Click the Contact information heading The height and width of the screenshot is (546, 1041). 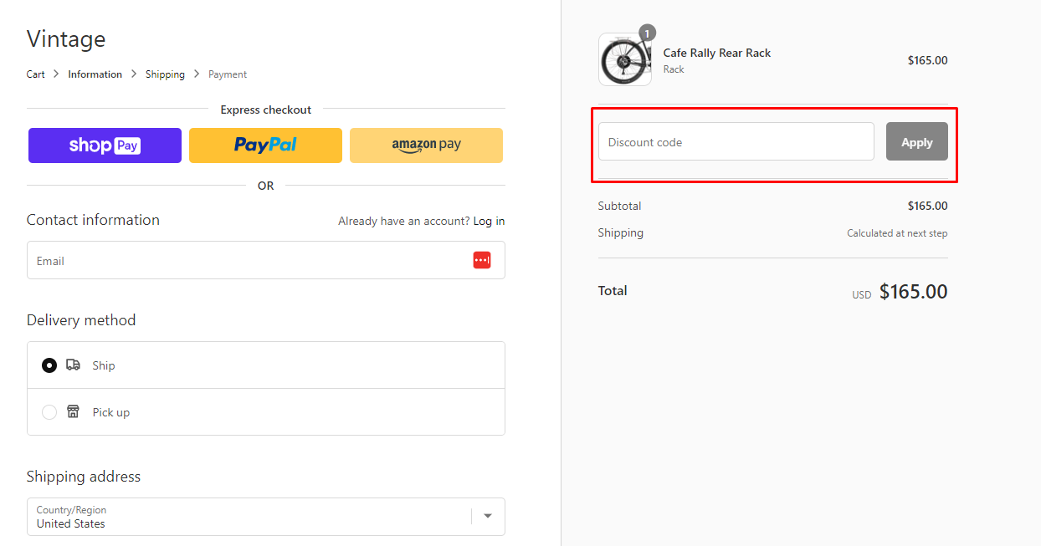point(93,220)
